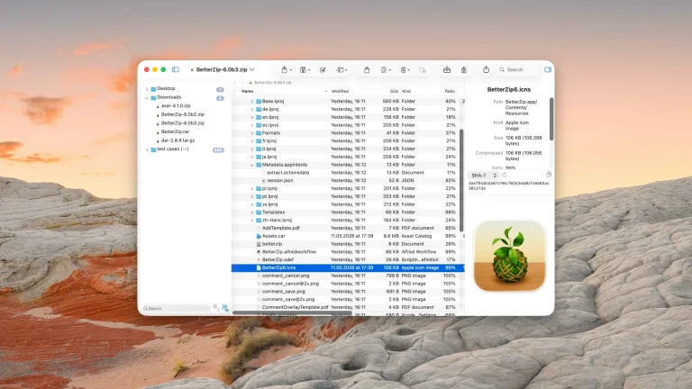Click the BetterZip icon preview thumbnail
The image size is (692, 389).
click(x=509, y=256)
